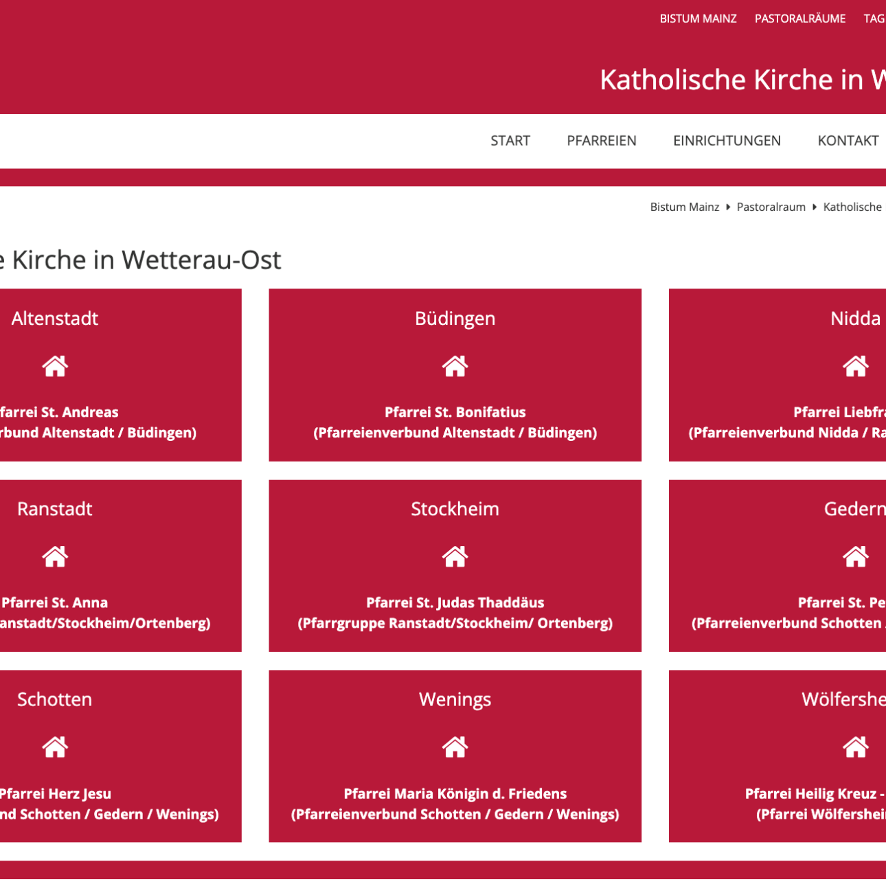Click Pfarreienverbund line in the Büdingen card
This screenshot has height=886, width=886.
click(455, 433)
